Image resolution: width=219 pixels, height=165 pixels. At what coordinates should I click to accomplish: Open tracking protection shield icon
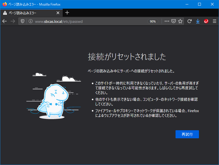[23, 21]
